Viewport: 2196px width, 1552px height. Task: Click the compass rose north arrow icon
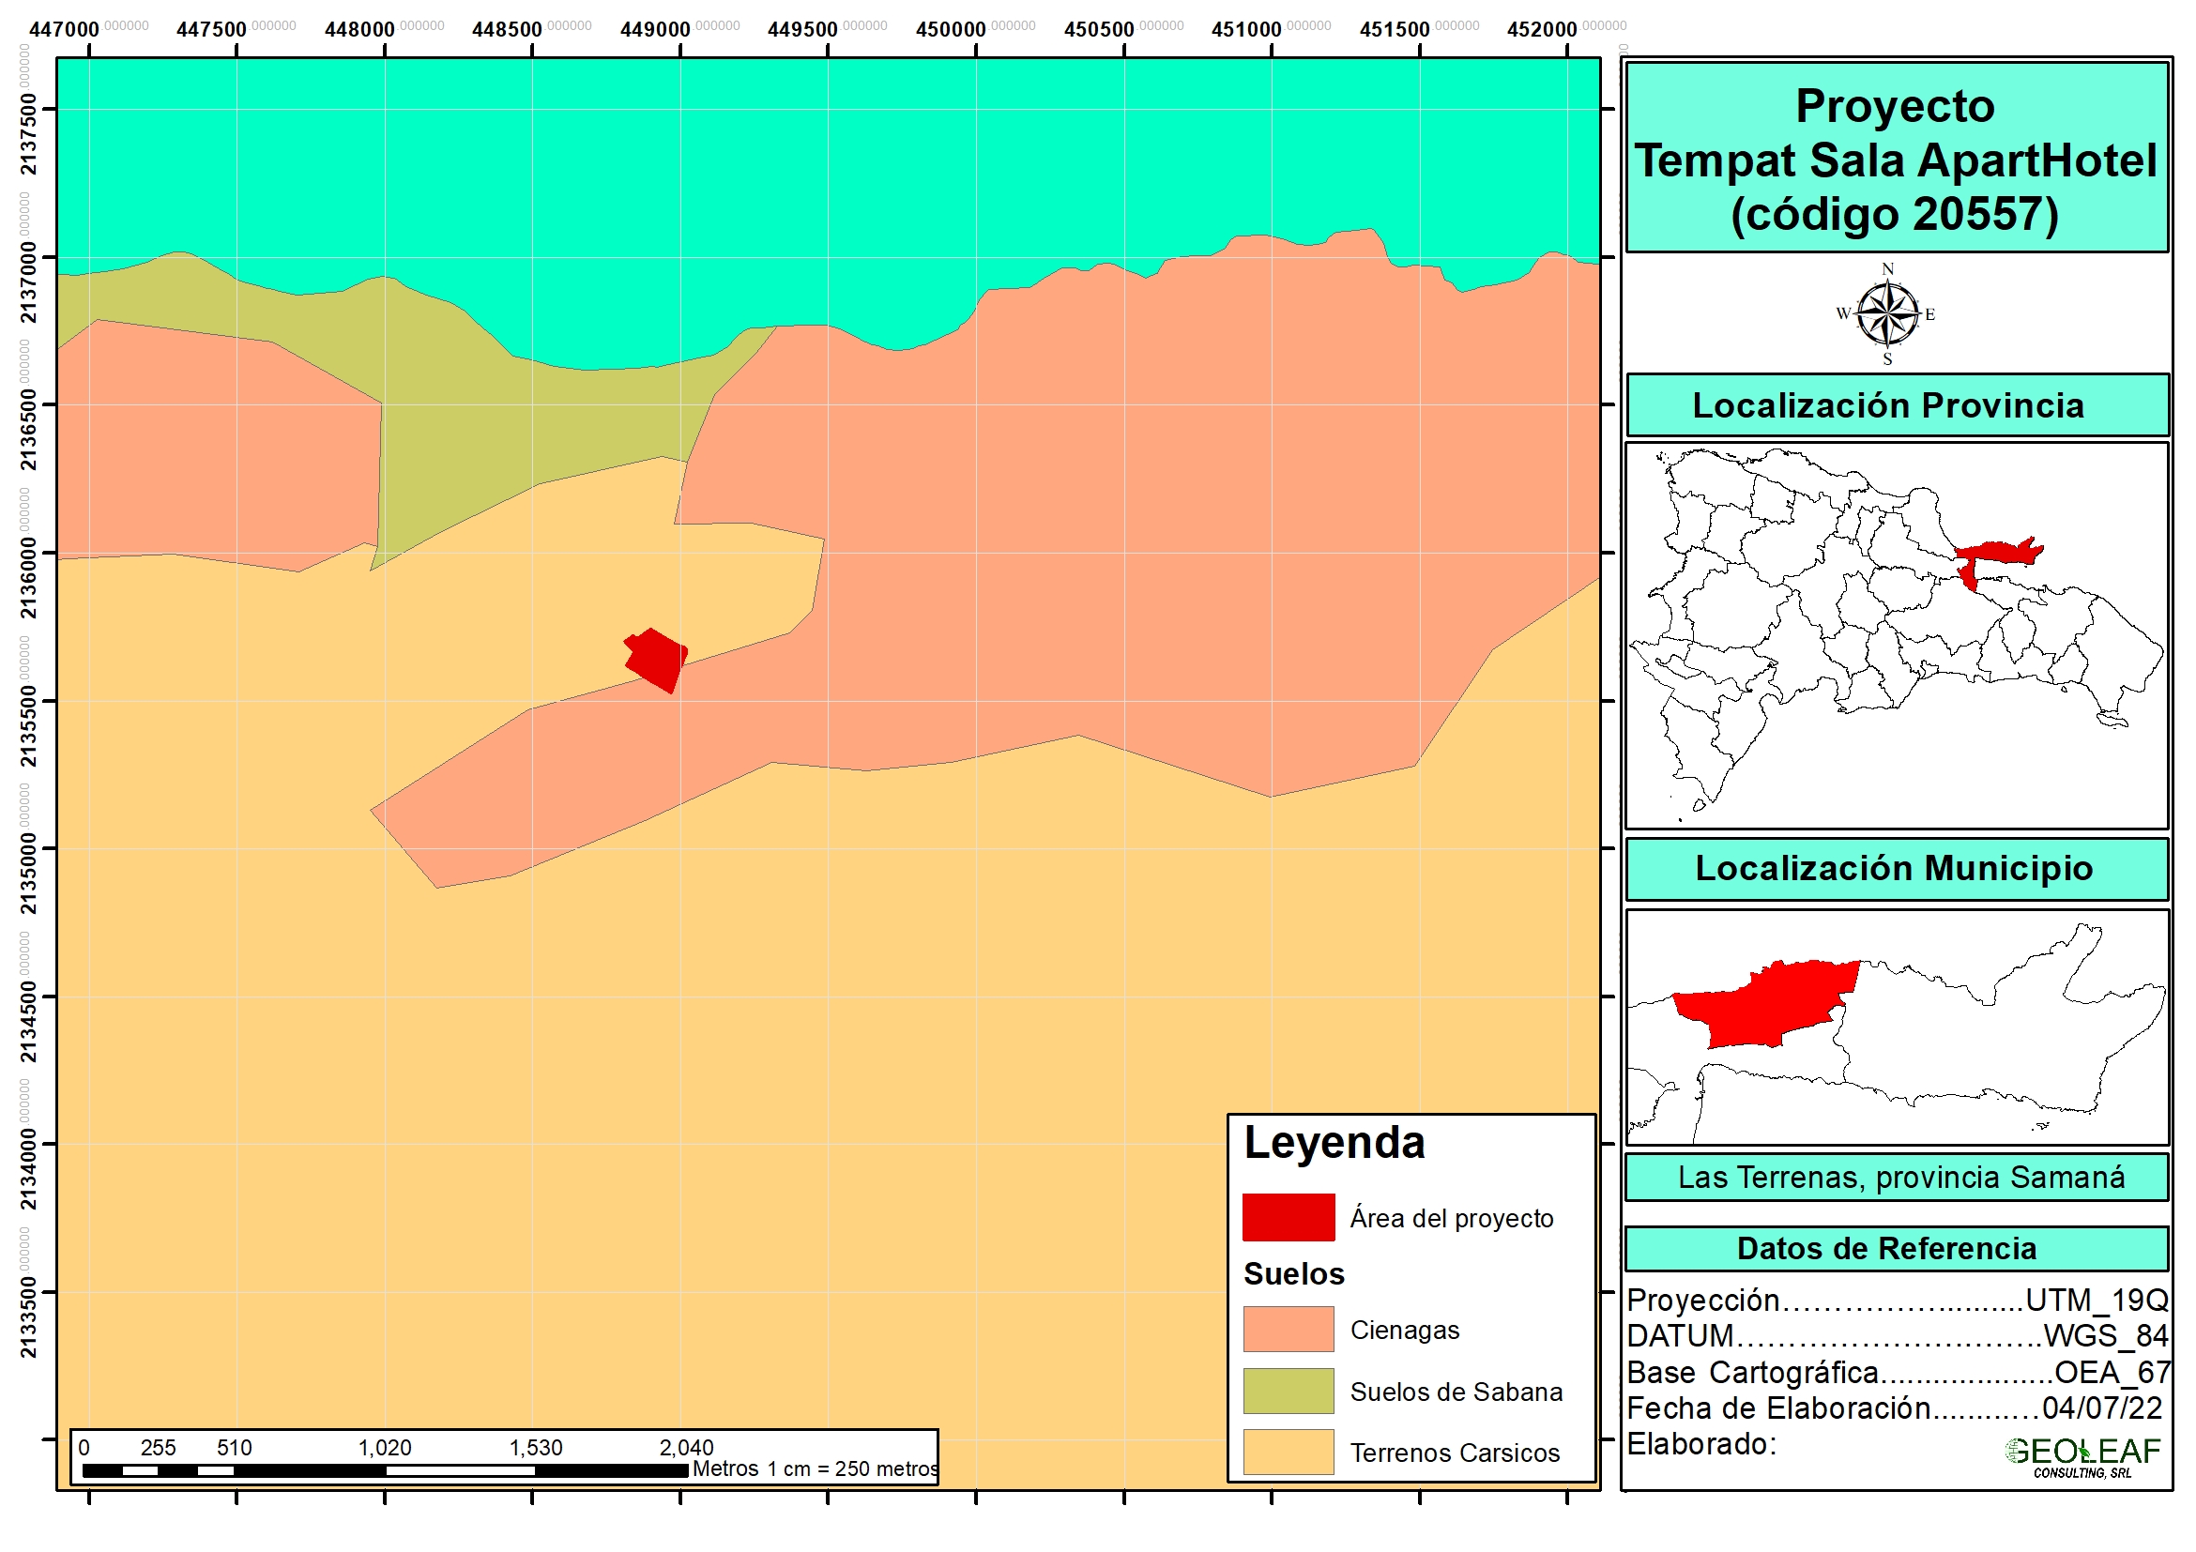coord(1886,313)
